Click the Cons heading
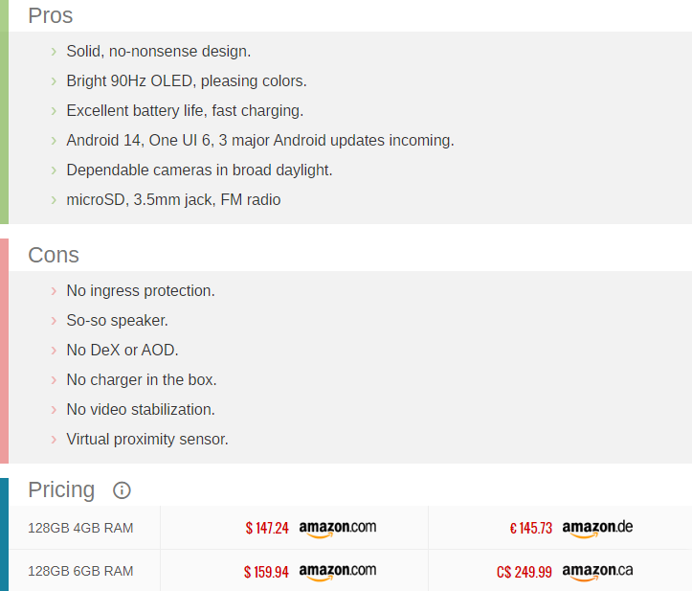The image size is (692, 591). click(54, 256)
